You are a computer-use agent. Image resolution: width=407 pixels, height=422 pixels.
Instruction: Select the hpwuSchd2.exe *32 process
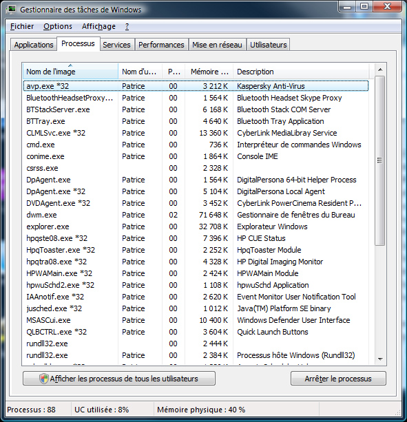click(x=196, y=285)
